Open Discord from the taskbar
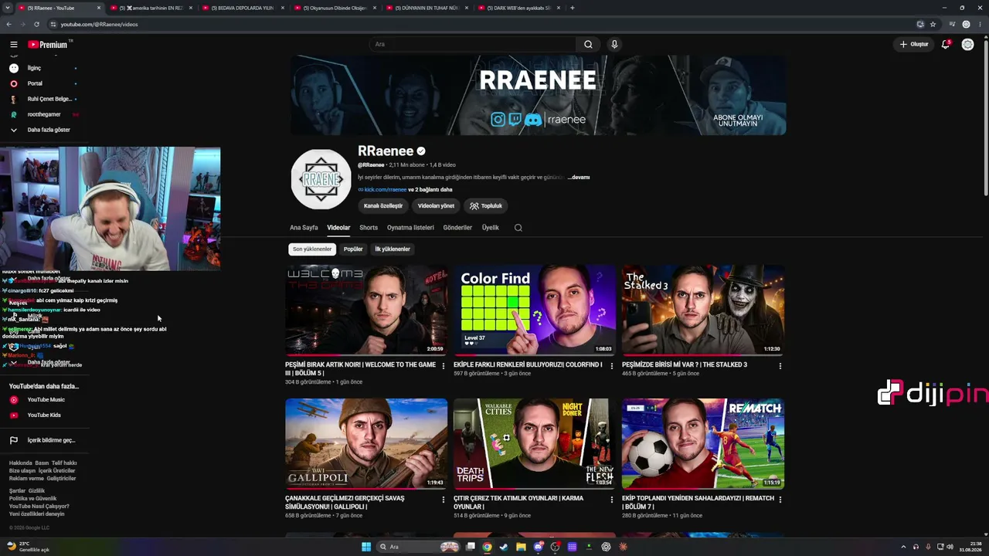 (539, 547)
